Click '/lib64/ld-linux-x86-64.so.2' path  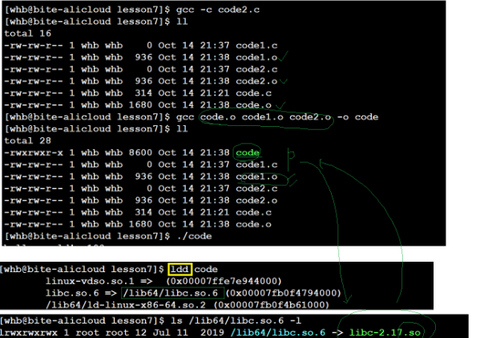tap(126, 305)
